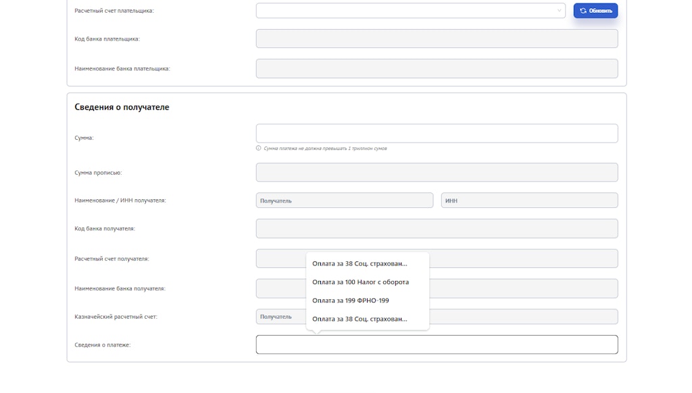Pick the first Оплата за 38 Соц. страхован... suggestion
This screenshot has height=393, width=692.
click(360, 263)
